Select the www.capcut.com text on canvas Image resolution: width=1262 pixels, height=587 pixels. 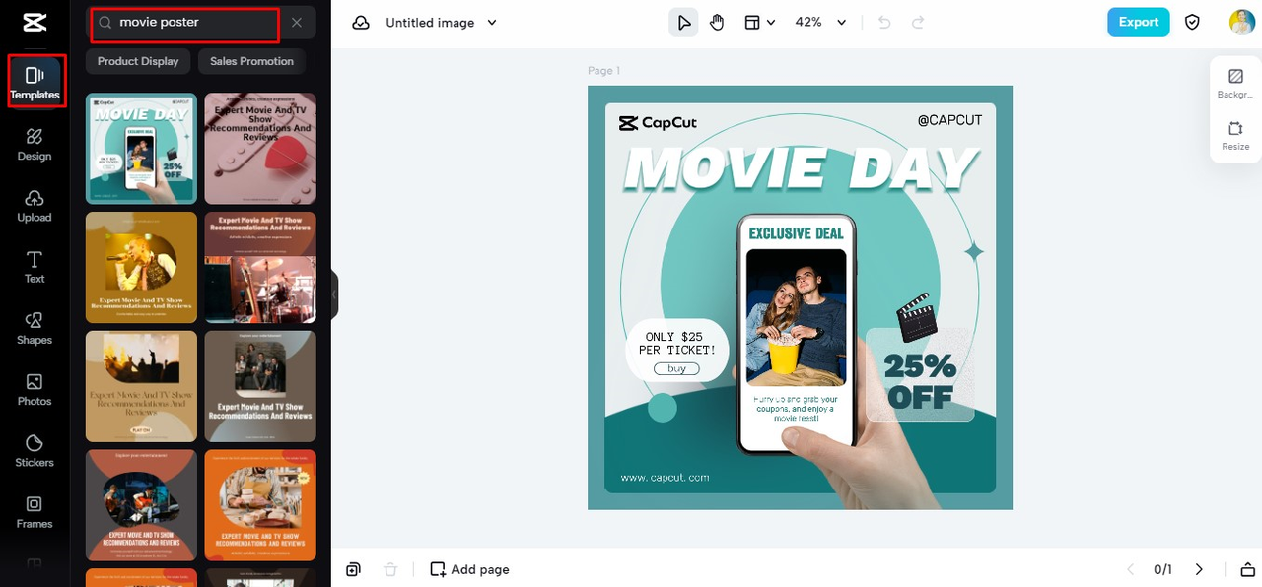(665, 478)
